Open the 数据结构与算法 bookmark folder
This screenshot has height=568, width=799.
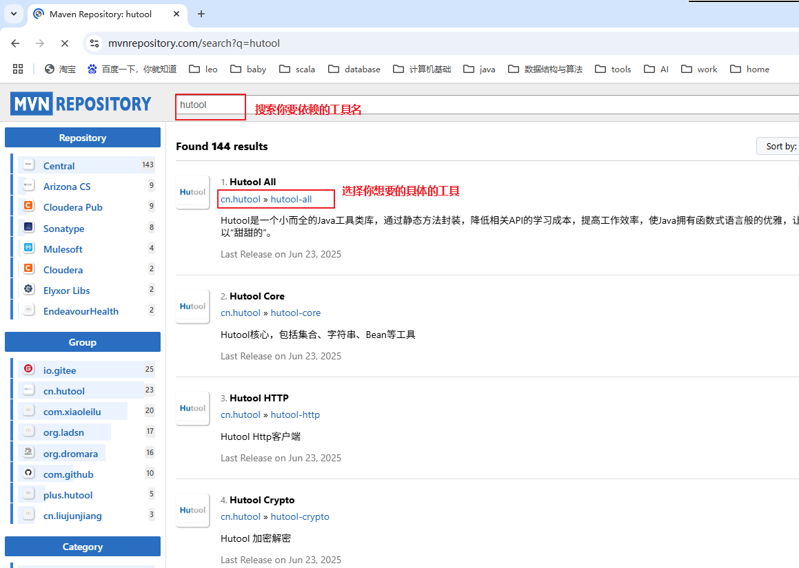click(545, 70)
